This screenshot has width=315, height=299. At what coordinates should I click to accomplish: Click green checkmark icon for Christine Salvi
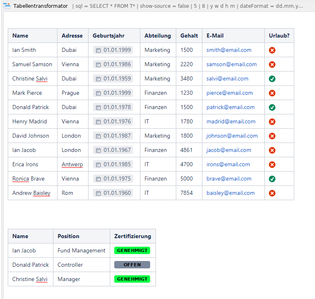(272, 79)
